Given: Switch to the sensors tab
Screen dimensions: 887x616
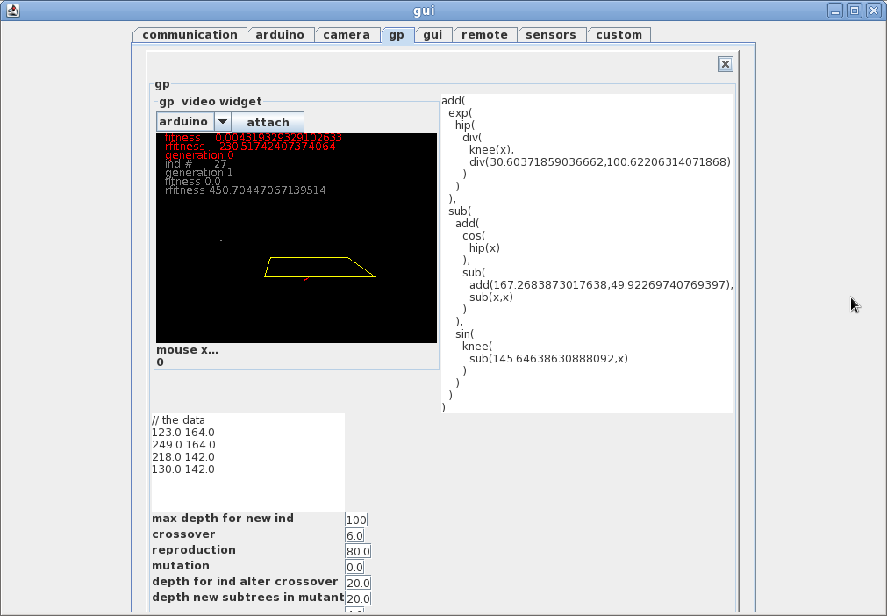Looking at the screenshot, I should [551, 35].
